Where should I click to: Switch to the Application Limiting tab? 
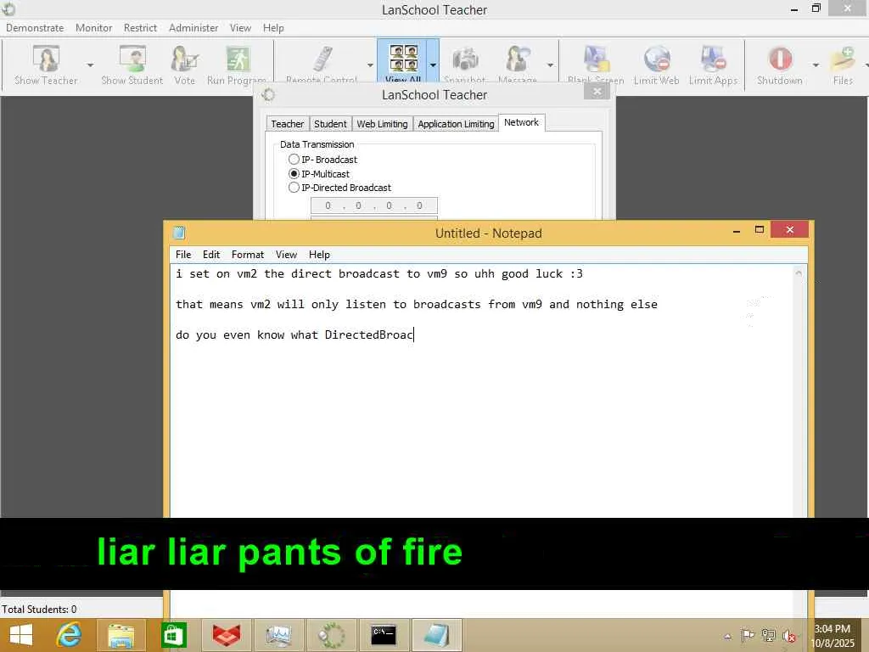pyautogui.click(x=456, y=124)
